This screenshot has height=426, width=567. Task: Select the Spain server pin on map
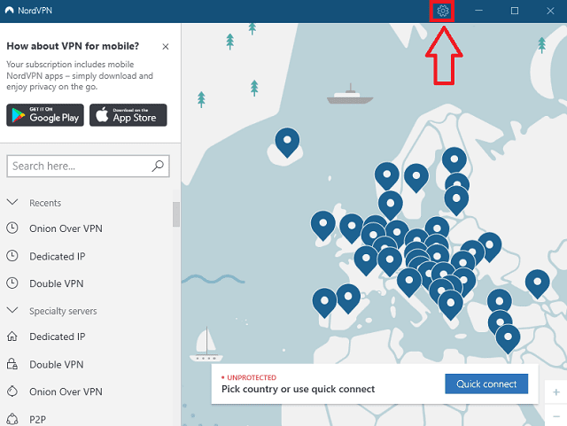[x=348, y=298]
